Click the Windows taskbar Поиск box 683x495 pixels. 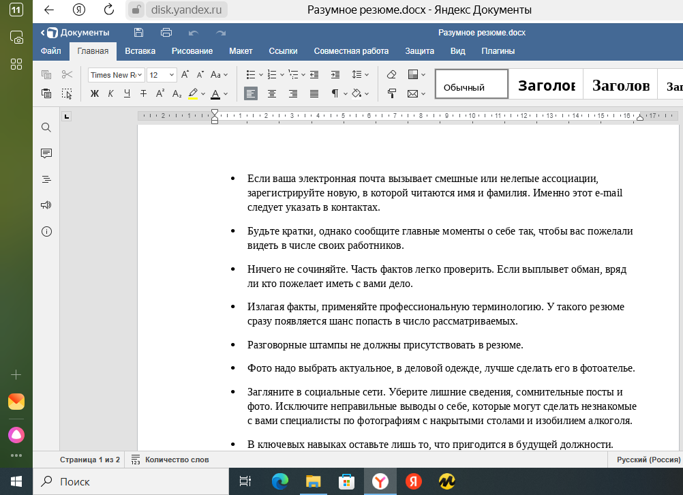(131, 481)
